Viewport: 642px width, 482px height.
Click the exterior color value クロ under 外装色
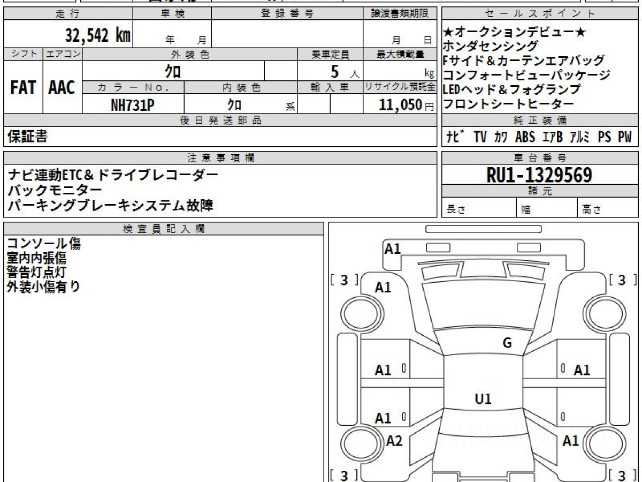[x=172, y=71]
